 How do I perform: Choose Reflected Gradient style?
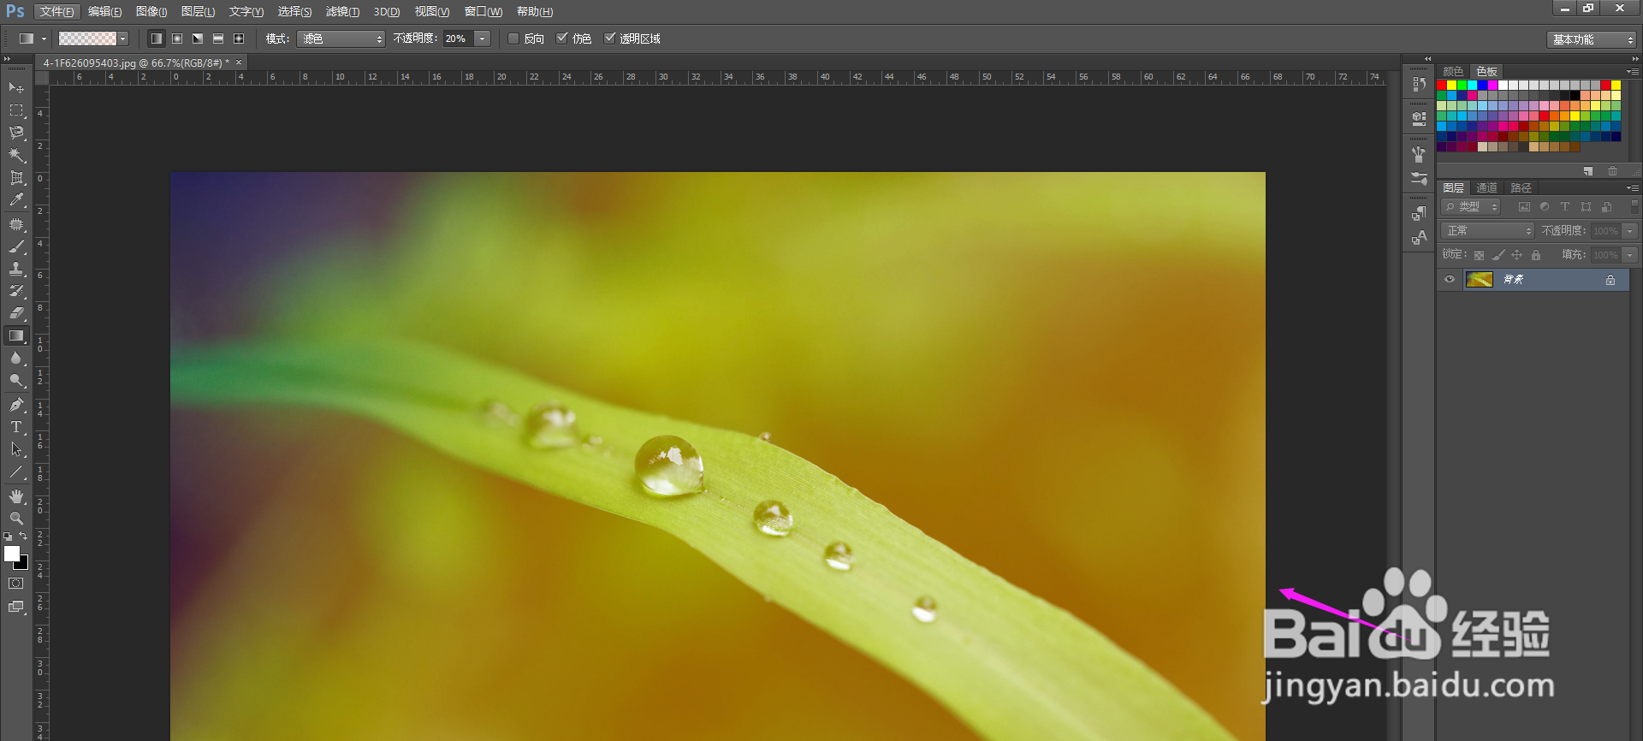click(x=218, y=39)
